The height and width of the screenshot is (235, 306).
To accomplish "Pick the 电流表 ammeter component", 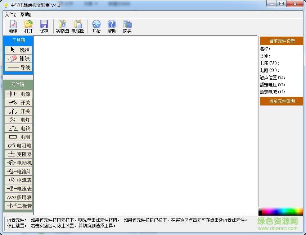I will [x=18, y=180].
